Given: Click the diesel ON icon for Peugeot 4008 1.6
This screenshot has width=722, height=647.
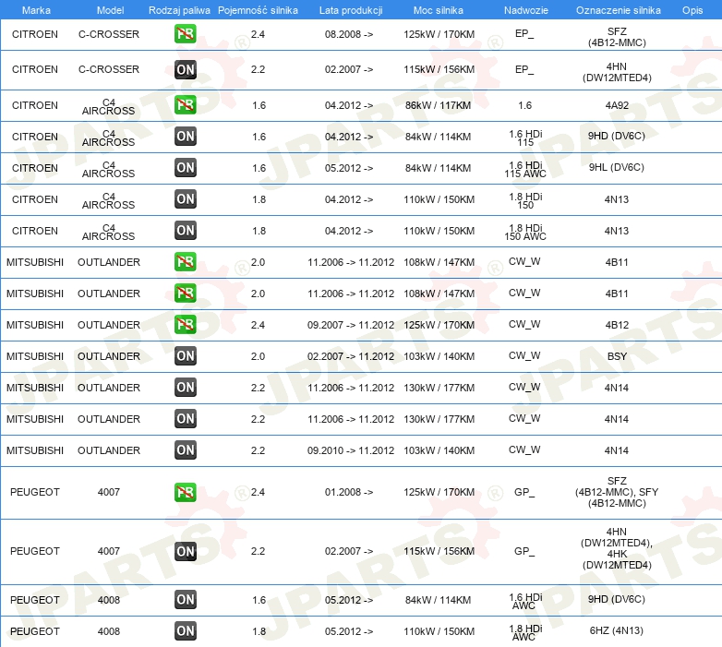Looking at the screenshot, I should click(186, 600).
